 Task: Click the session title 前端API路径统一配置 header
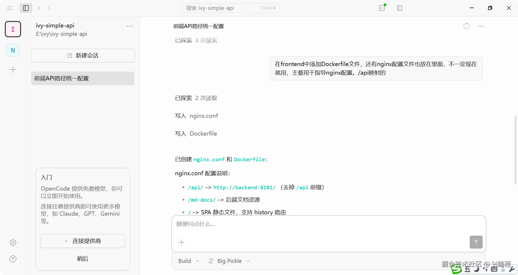coord(199,26)
